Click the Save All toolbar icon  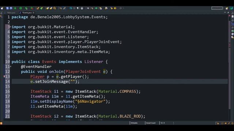point(11,8)
